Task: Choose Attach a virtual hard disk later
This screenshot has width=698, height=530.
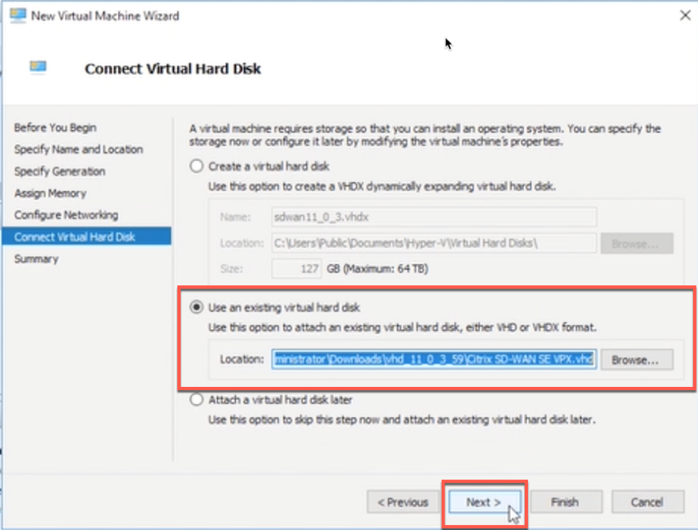Action: 196,399
